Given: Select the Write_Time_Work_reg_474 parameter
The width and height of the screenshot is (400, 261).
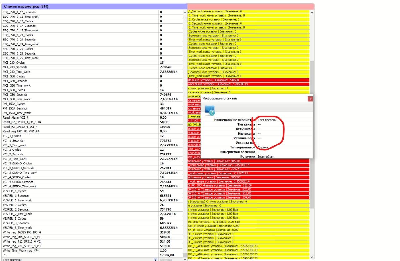Looking at the screenshot, I should click(92, 251).
